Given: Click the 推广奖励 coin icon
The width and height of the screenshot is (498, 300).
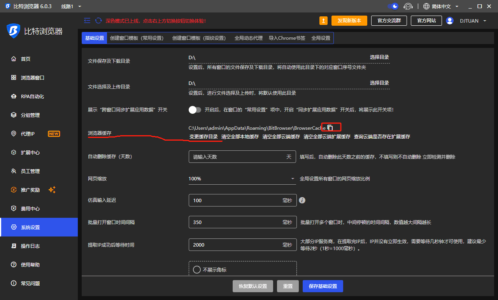Looking at the screenshot, I should [x=14, y=190].
